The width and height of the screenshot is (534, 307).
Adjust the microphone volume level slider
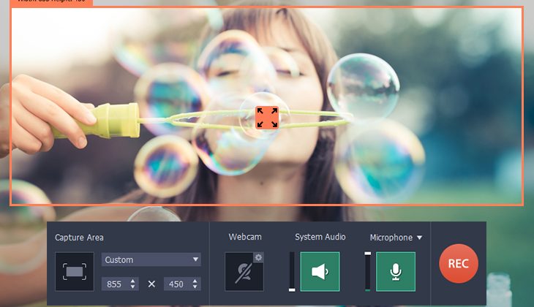[368, 272]
